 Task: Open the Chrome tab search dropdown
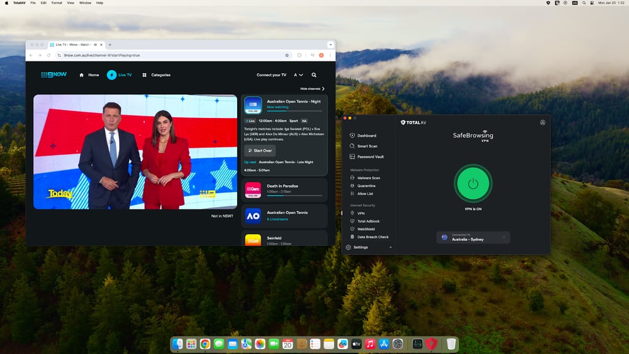click(330, 44)
